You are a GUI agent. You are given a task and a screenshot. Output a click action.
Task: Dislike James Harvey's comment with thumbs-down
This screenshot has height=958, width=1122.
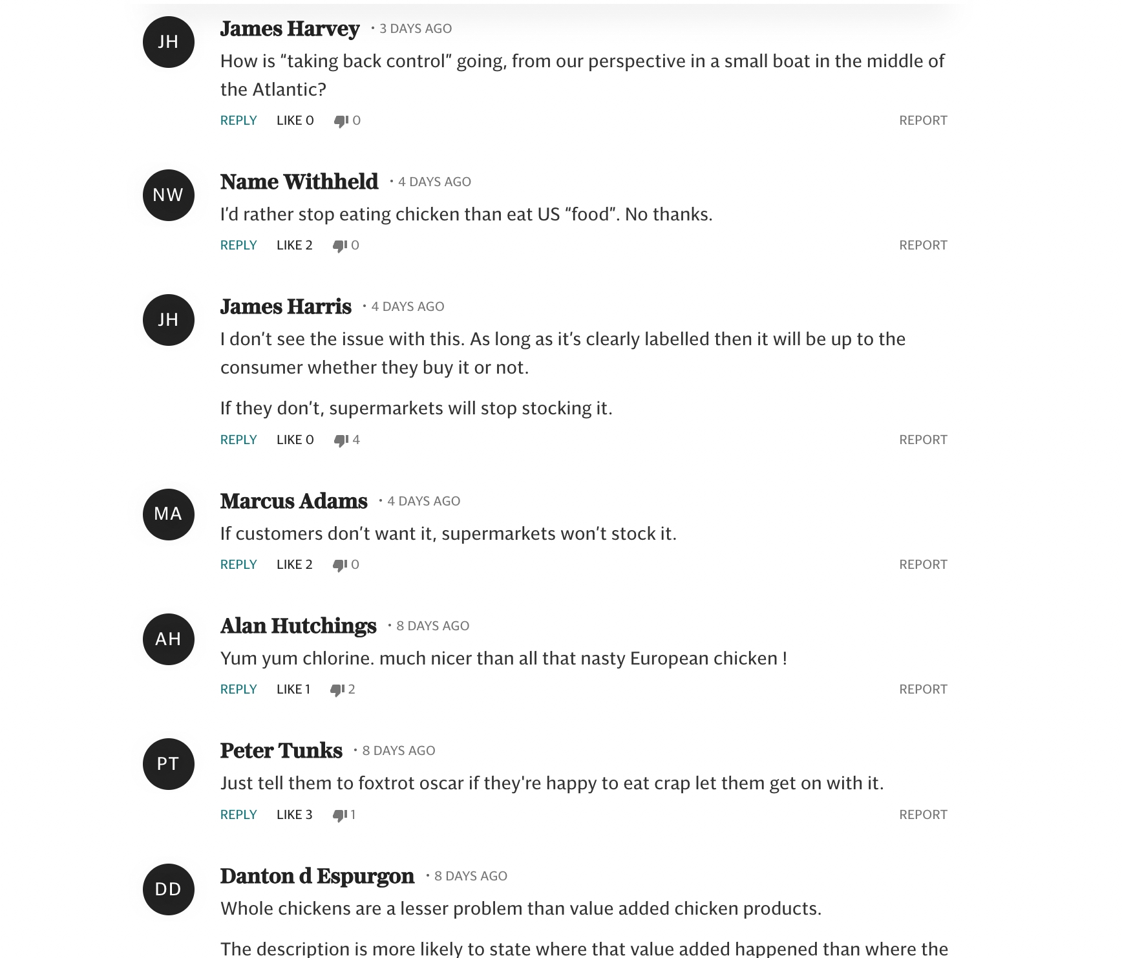[x=341, y=121]
